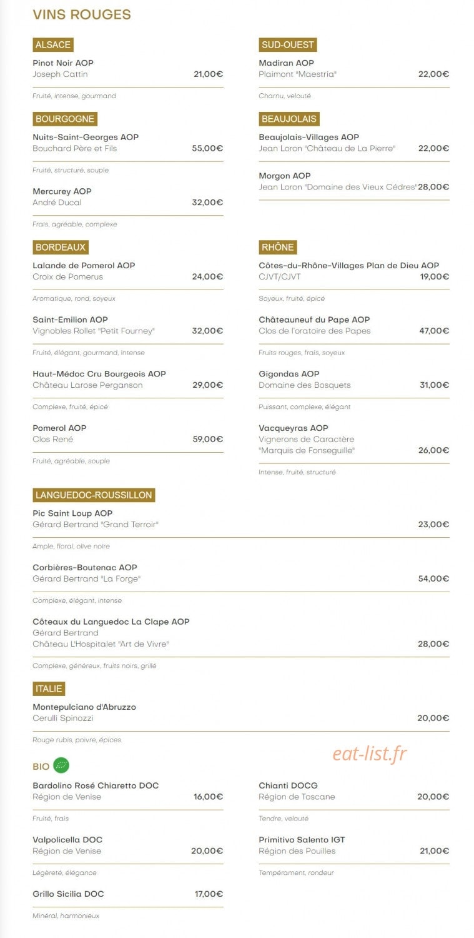Select the ALSACE region label
Image resolution: width=474 pixels, height=938 pixels.
53,45
